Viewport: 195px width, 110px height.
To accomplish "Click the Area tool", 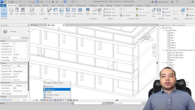I will [x=140, y=9].
